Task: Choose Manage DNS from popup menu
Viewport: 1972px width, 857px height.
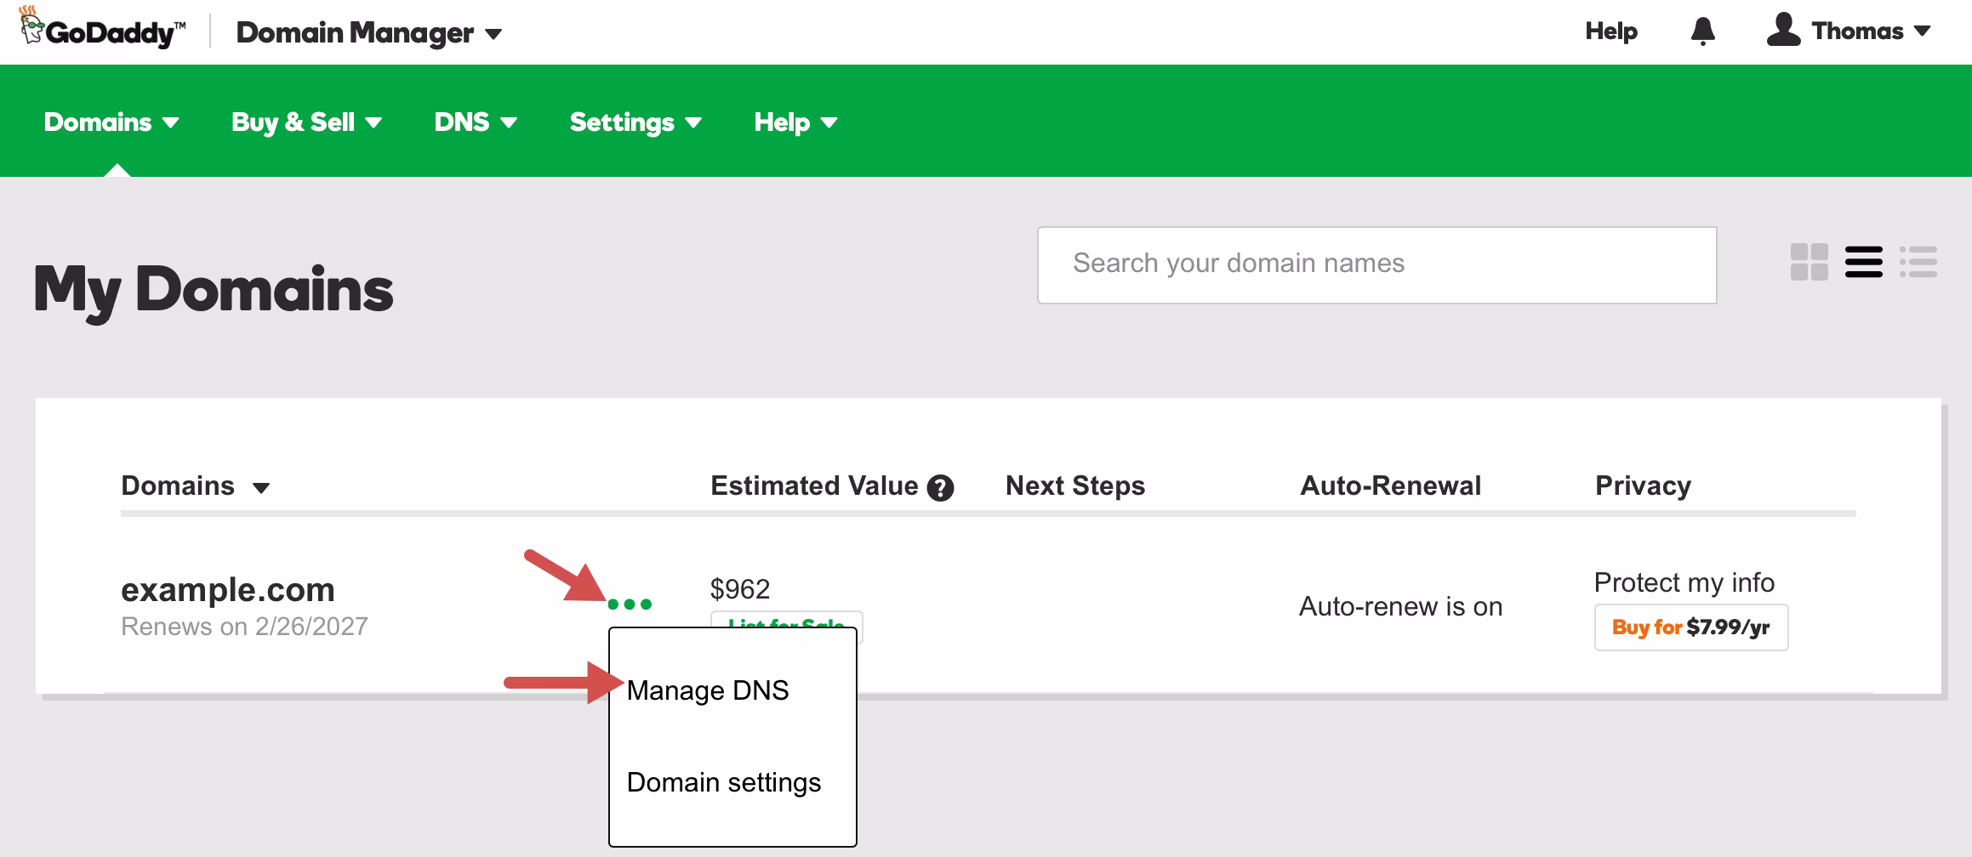Action: tap(708, 690)
